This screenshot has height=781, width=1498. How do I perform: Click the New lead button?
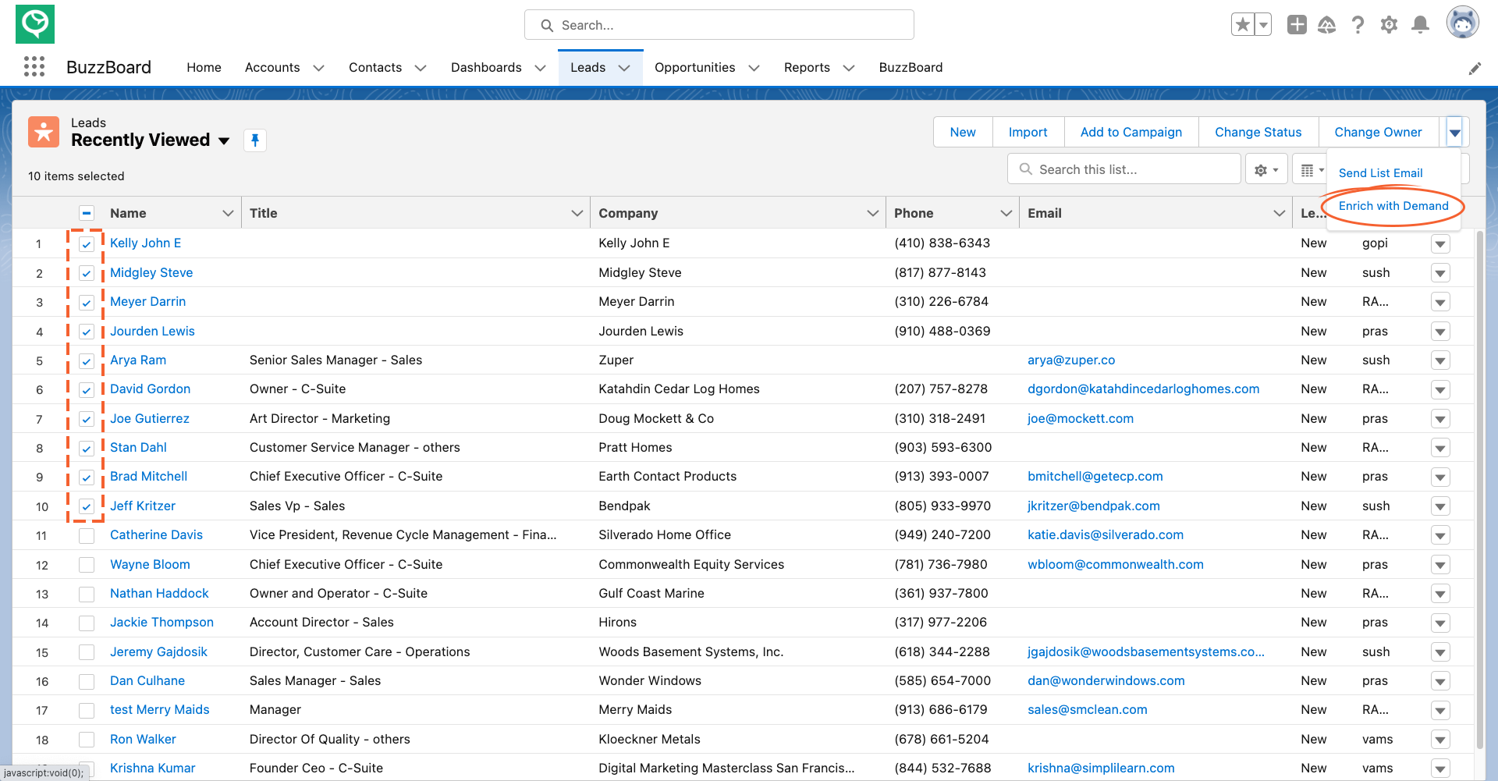[963, 133]
